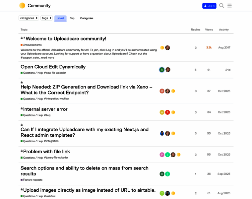
Task: Expand the categories dropdown filter
Action: (x=29, y=18)
